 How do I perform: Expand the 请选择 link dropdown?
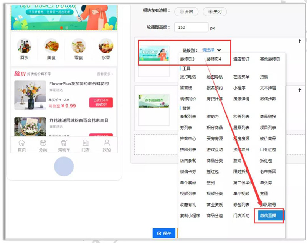pos(211,50)
